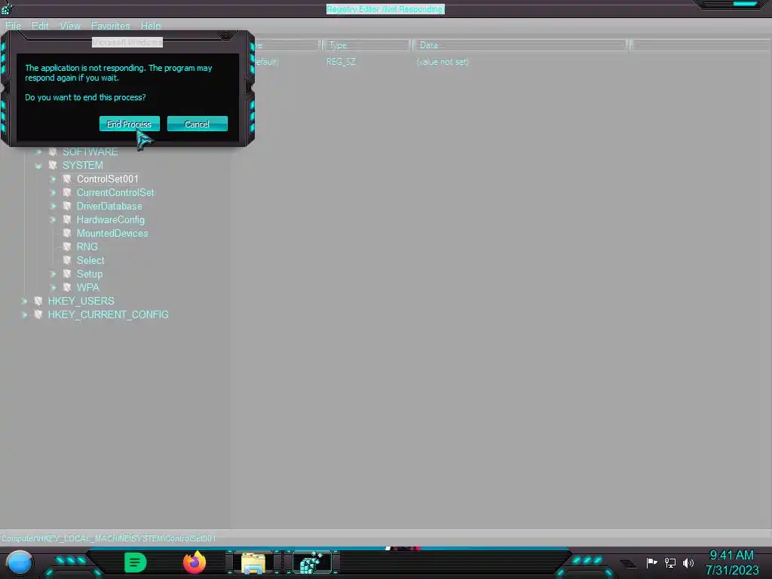The height and width of the screenshot is (579, 772).
Task: Select the (value not set) data cell
Action: click(443, 62)
